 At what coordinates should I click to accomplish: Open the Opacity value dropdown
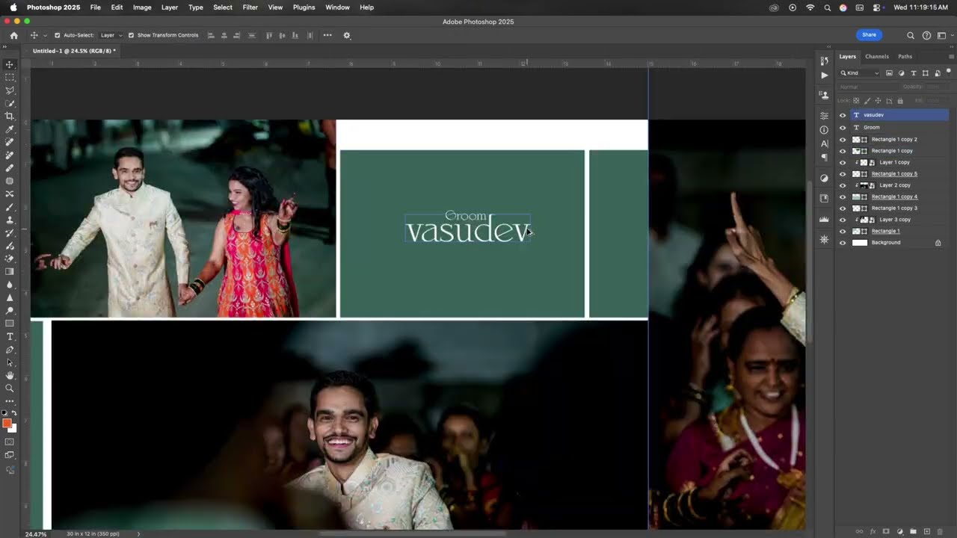938,87
